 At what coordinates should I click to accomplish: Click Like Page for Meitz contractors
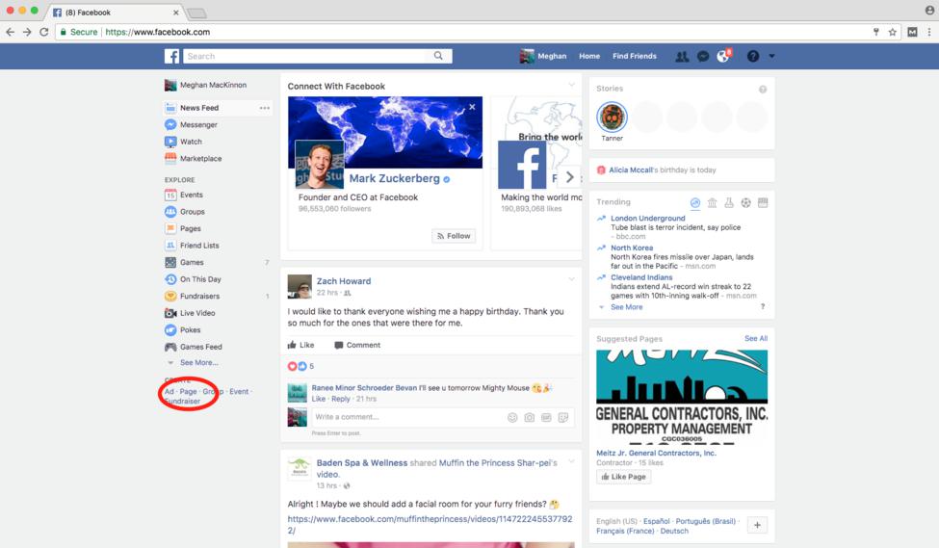(623, 477)
